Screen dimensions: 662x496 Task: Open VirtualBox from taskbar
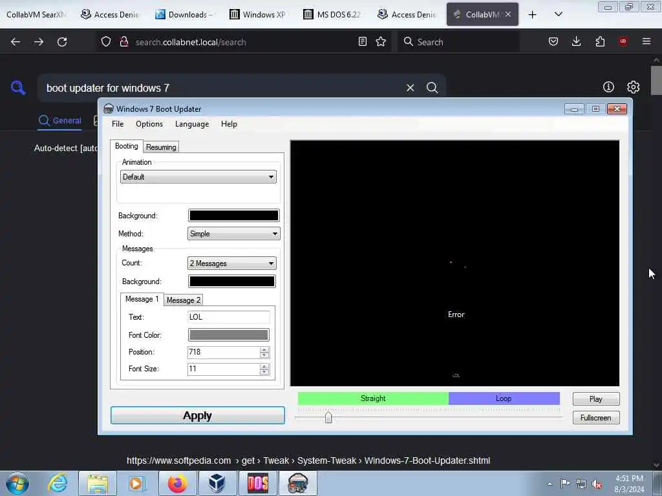pos(217,483)
